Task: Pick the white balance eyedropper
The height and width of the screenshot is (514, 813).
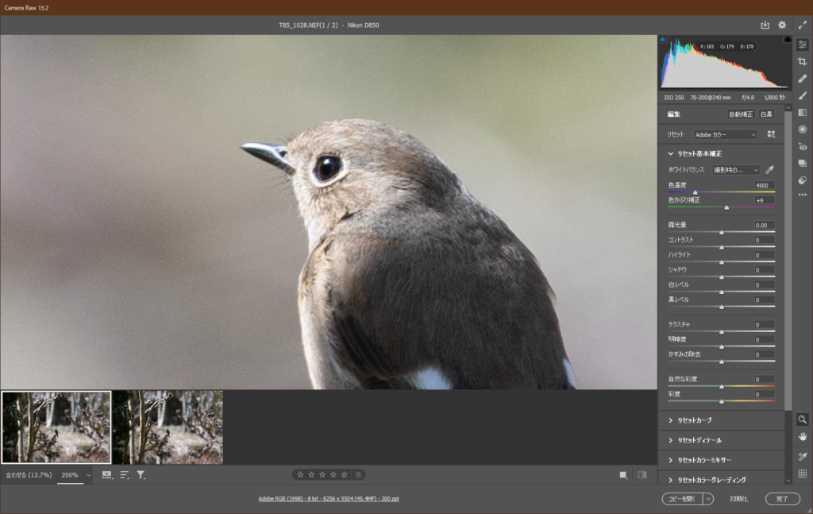Action: 769,170
